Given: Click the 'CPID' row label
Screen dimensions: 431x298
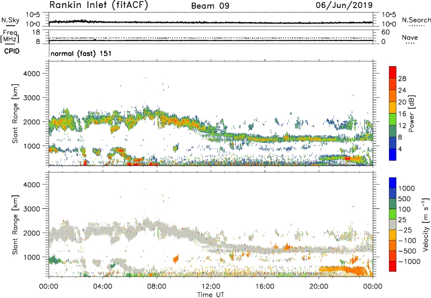Looking at the screenshot, I should [x=12, y=51].
